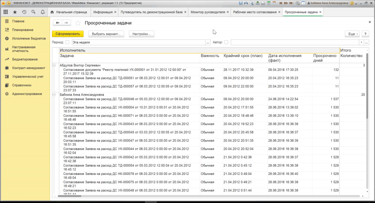Screen dimensions: 375x203
Task: Click the print icon in title bar
Action: pyautogui.click(x=246, y=3)
